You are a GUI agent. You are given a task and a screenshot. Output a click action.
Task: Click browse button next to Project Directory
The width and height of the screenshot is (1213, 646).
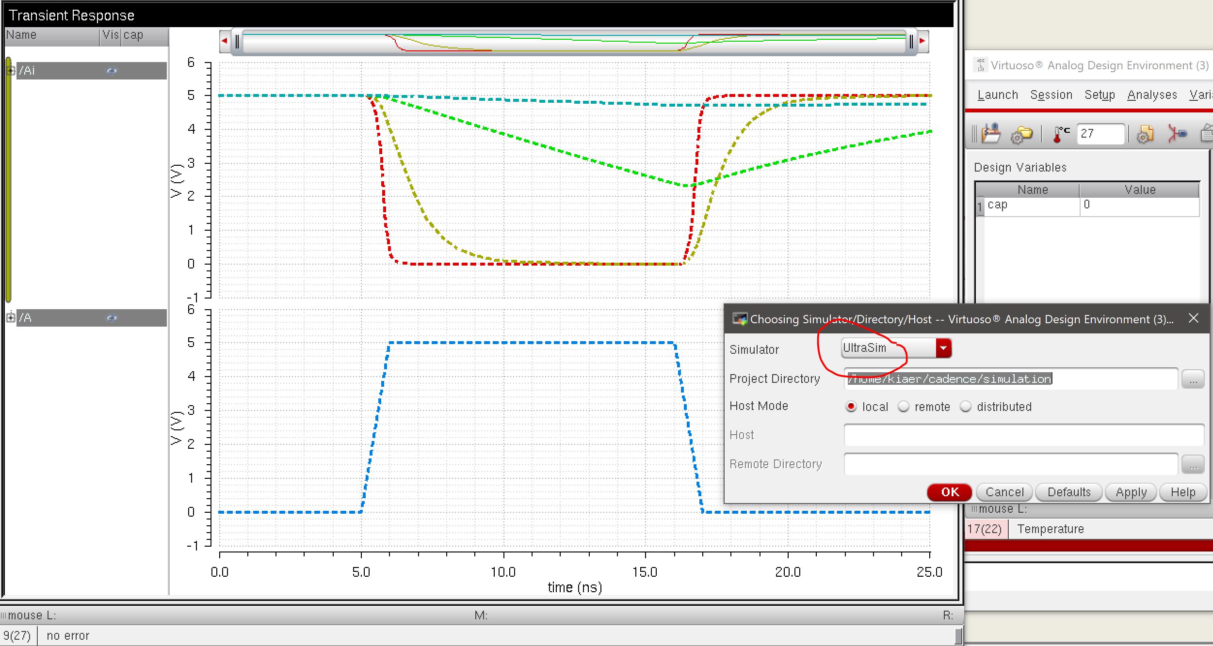pos(1193,379)
